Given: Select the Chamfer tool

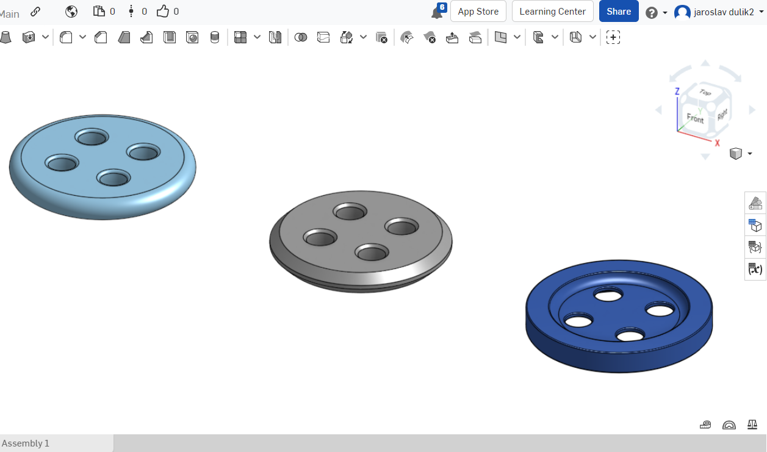Looking at the screenshot, I should (x=100, y=37).
